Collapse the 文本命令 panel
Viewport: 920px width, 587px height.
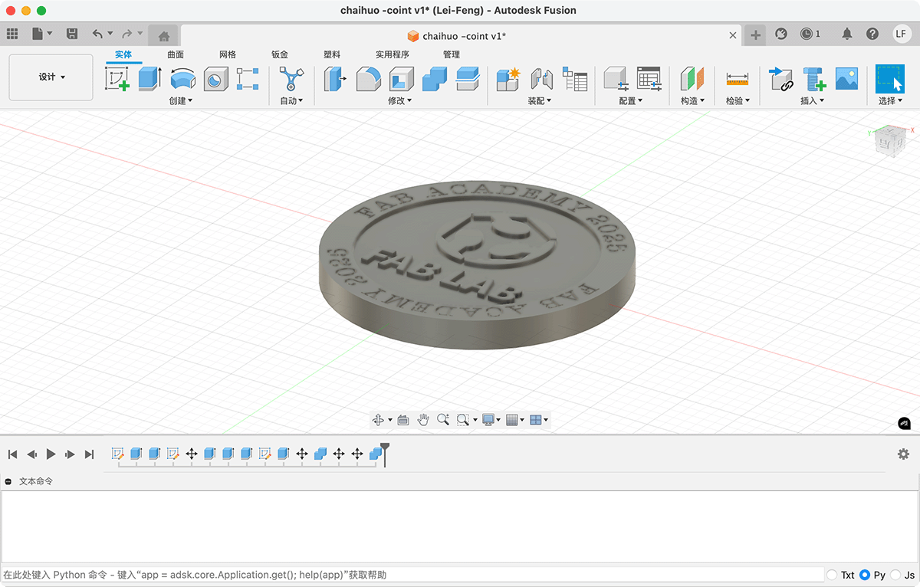tap(8, 481)
